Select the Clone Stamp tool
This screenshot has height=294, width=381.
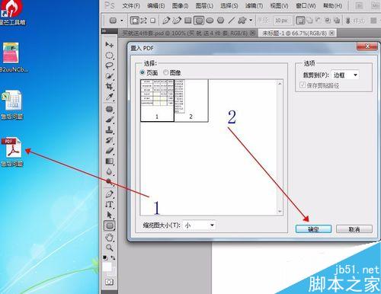[109, 129]
